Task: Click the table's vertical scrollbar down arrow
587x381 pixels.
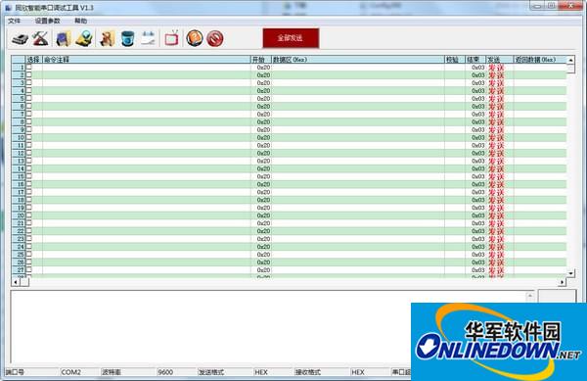Action: 570,273
